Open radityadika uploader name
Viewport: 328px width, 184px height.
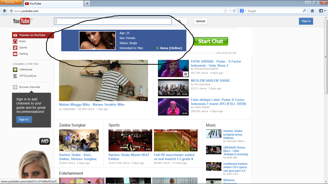(69, 109)
